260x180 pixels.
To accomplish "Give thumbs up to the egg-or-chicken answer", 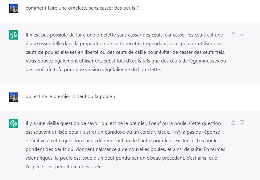I will pyautogui.click(x=233, y=123).
